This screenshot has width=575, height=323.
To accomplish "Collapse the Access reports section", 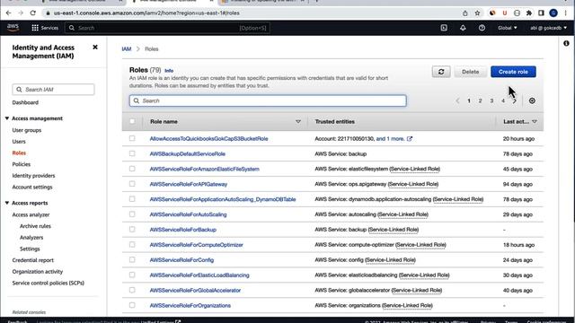I will [7, 203].
